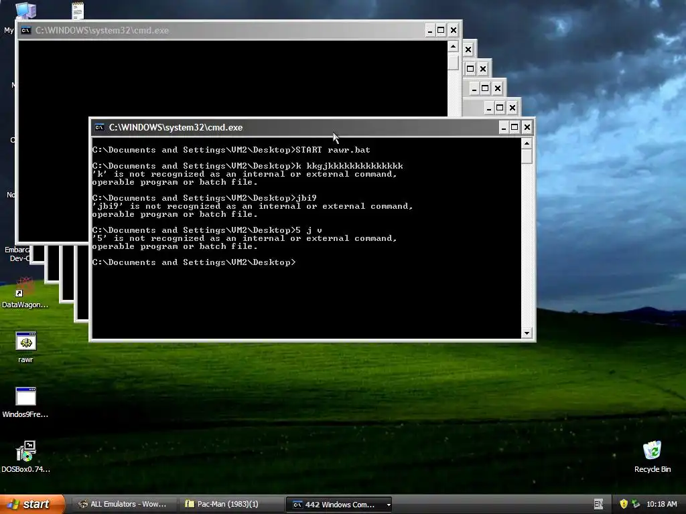Screen dimensions: 686x514
Task: Click the yellow security shield tray icon
Action: 624,504
